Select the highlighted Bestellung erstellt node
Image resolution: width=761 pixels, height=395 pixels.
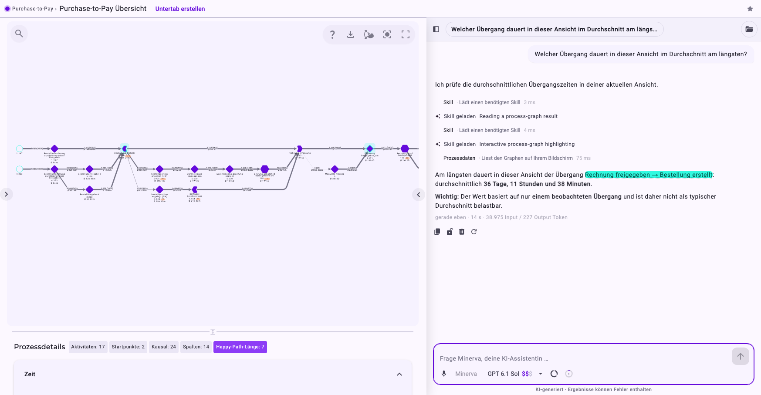[x=125, y=149]
